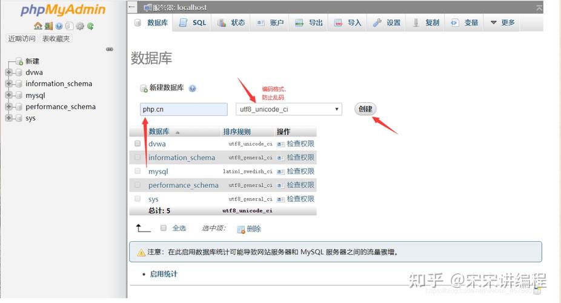Collapse the navigation panel left arrow
The width and height of the screenshot is (561, 303).
coord(132,7)
